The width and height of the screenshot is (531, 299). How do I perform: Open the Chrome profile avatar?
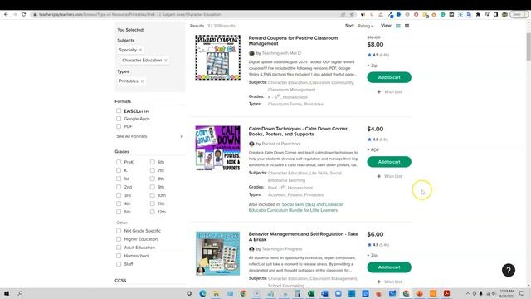click(x=504, y=15)
